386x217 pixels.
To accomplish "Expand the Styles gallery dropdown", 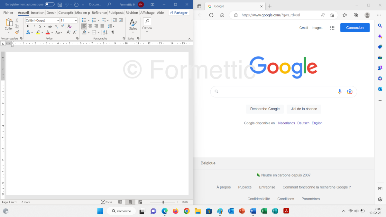I will 133,32.
